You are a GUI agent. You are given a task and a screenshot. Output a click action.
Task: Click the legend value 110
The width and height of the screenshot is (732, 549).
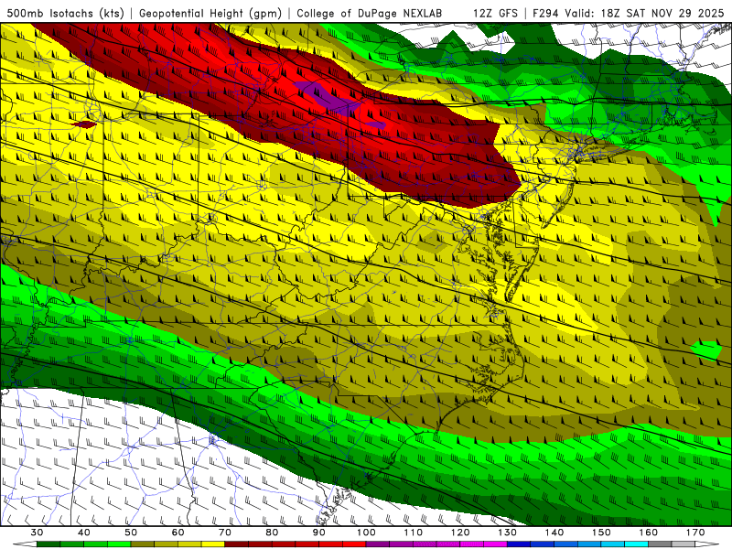[x=414, y=533]
